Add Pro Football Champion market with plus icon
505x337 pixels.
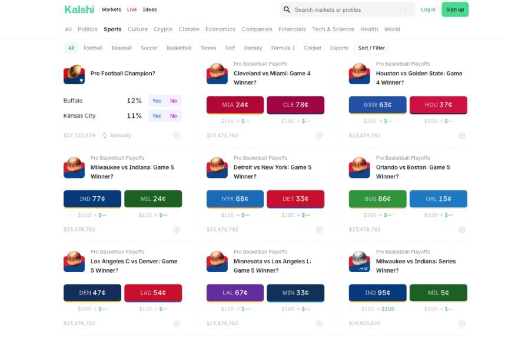tap(177, 136)
